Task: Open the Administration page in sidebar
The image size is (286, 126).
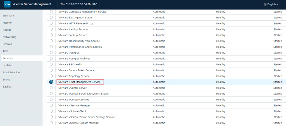Action: tap(11, 72)
